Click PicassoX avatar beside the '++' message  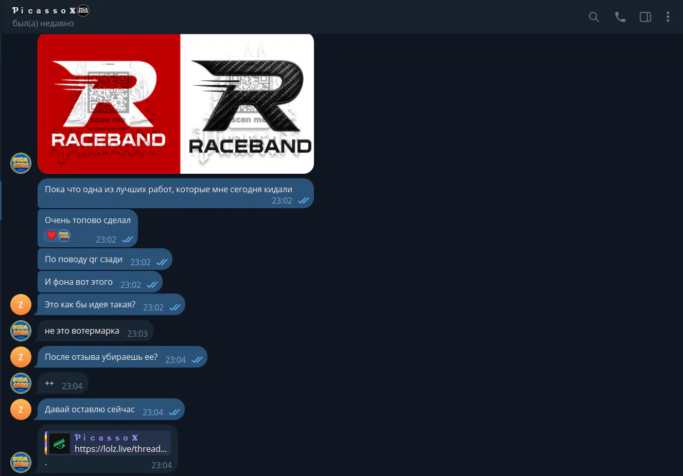(21, 383)
